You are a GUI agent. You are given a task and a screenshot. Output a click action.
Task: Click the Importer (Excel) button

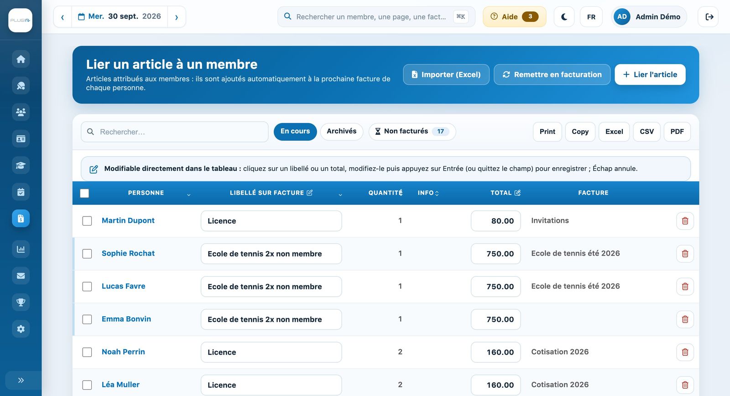coord(446,75)
